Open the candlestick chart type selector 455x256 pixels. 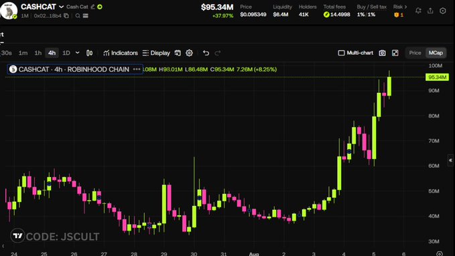click(90, 53)
